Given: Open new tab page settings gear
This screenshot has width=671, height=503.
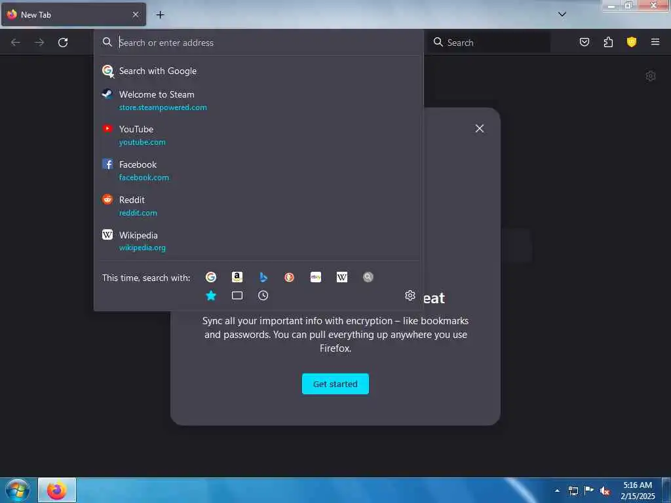Looking at the screenshot, I should tap(651, 76).
